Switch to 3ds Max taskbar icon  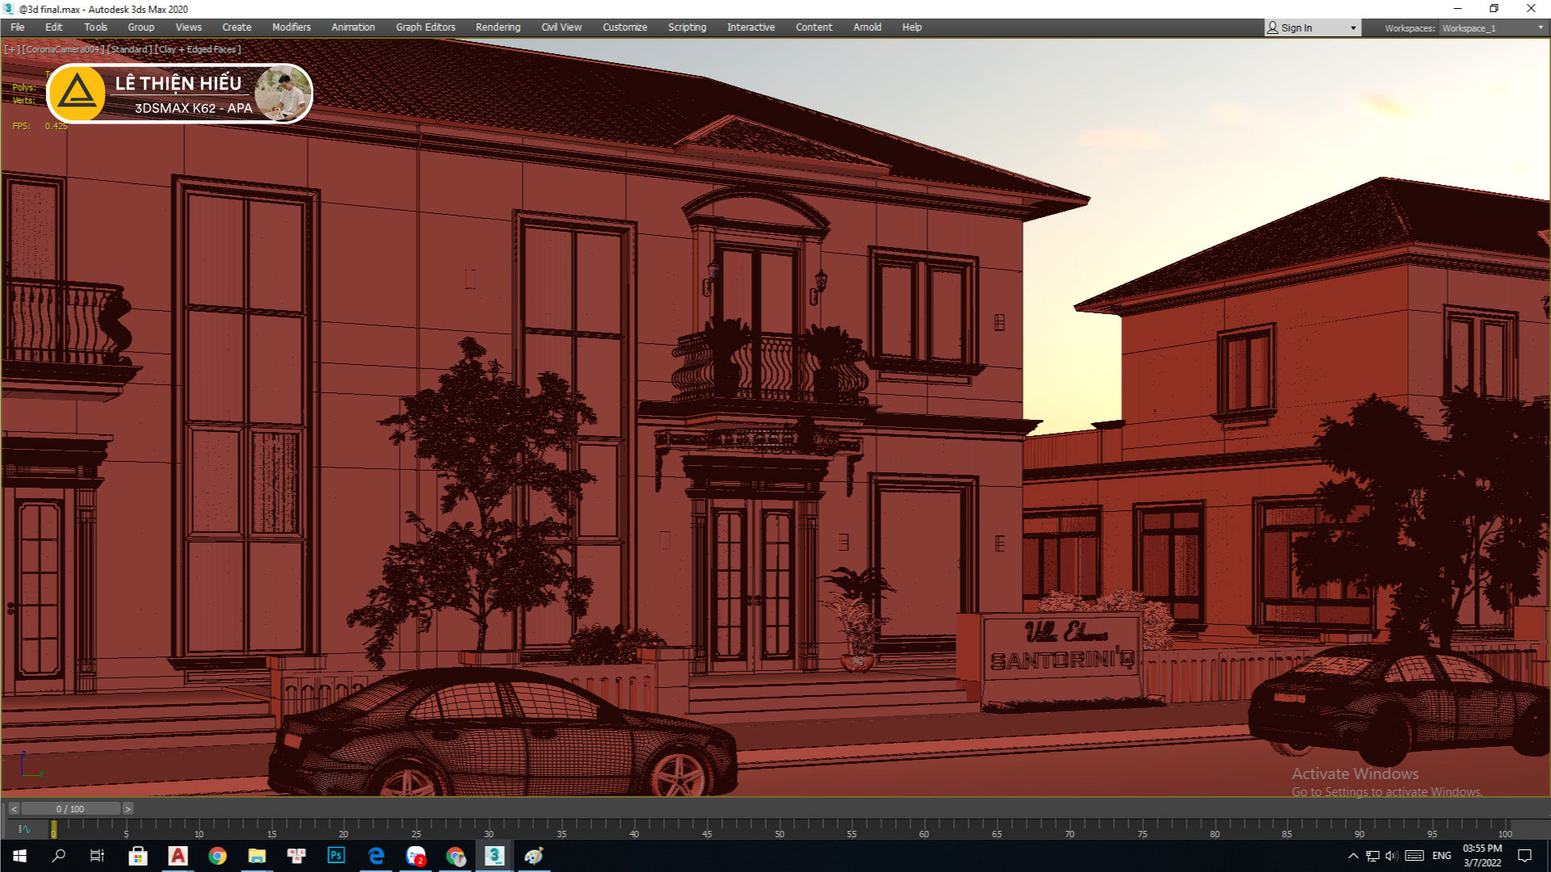click(x=494, y=855)
